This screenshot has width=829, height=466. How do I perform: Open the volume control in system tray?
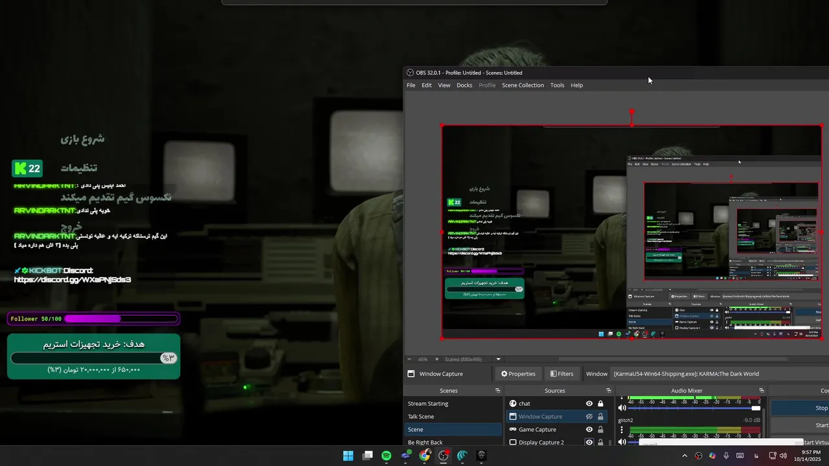[x=783, y=456]
